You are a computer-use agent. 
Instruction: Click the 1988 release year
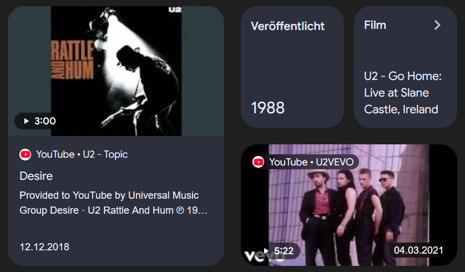[268, 108]
